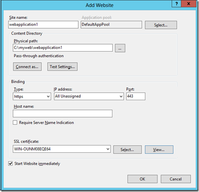Open Connect as settings
The width and height of the screenshot is (199, 192).
(x=27, y=67)
